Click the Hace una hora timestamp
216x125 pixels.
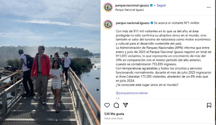coord(113,118)
